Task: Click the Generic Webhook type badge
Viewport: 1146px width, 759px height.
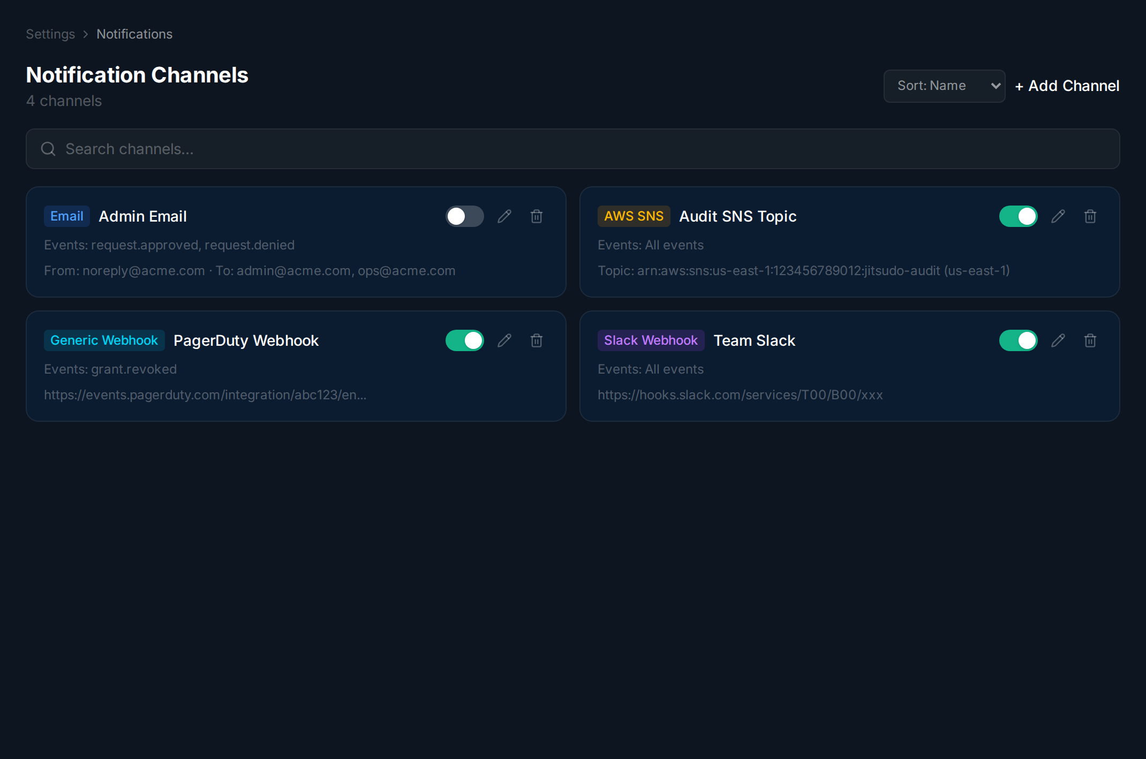Action: point(104,340)
